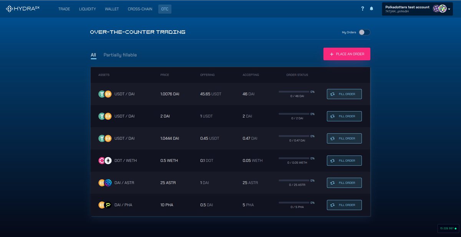The width and height of the screenshot is (461, 237).
Task: Click the Offering column header
Action: pyautogui.click(x=207, y=75)
